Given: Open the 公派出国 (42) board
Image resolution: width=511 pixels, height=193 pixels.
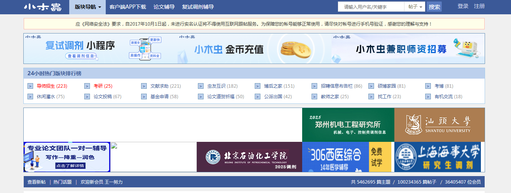Looking at the screenshot, I should [278, 97].
